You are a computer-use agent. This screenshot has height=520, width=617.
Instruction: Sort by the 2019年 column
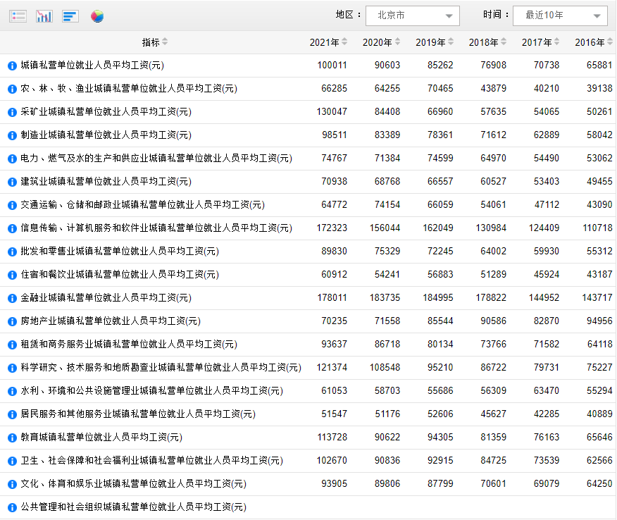coord(435,42)
